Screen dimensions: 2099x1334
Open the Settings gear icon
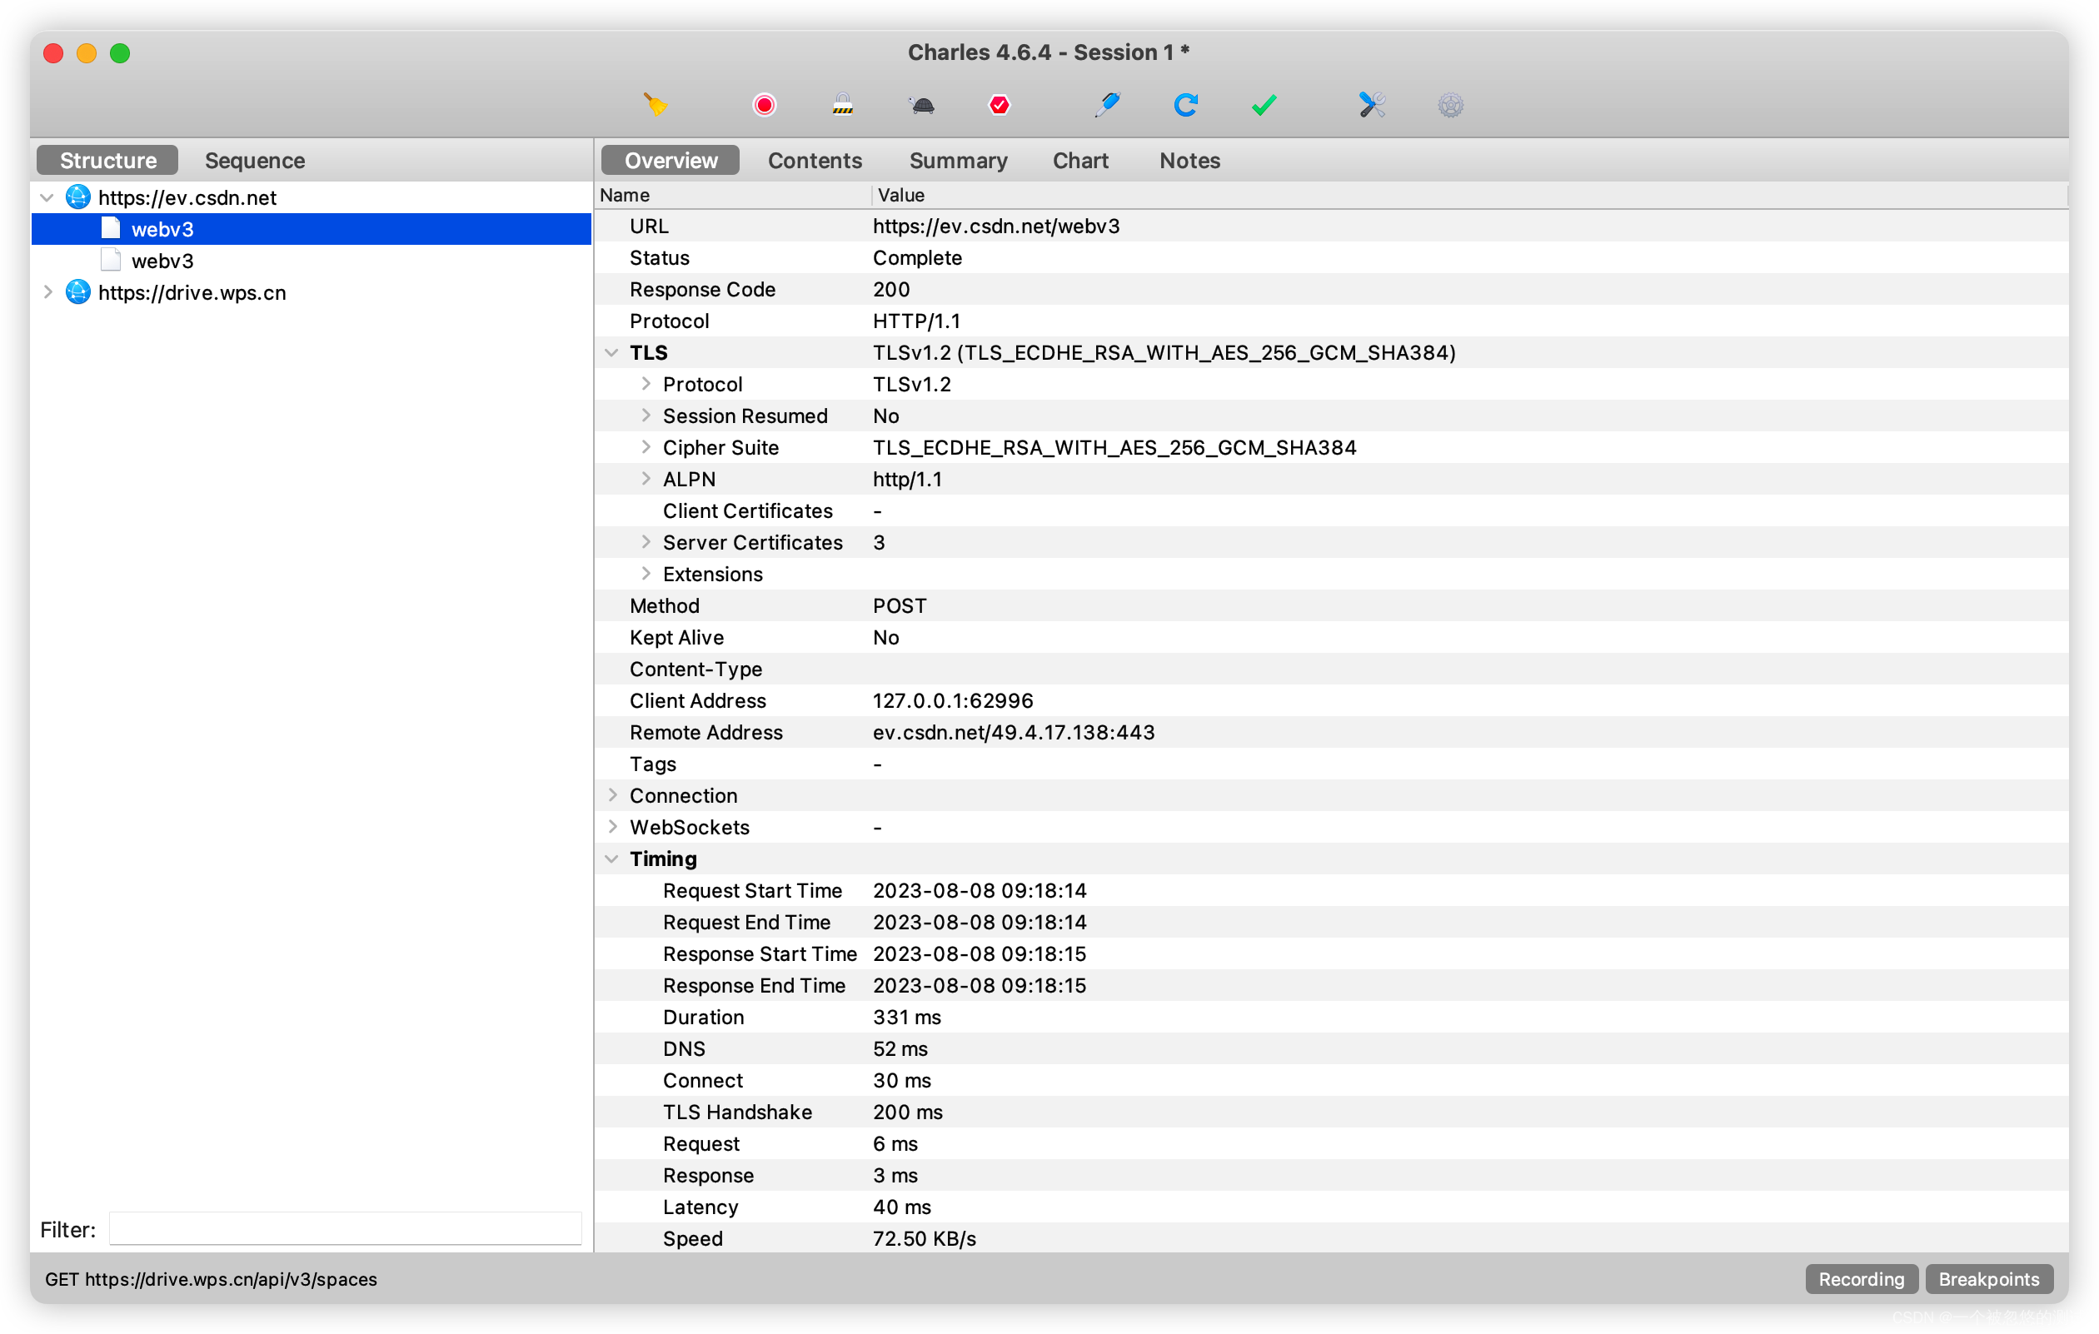(x=1450, y=105)
